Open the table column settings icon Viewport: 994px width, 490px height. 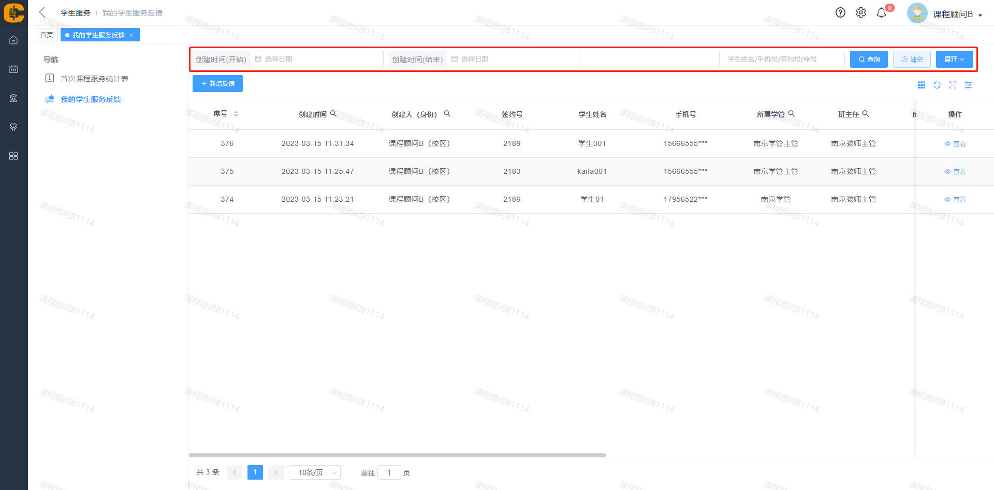968,85
